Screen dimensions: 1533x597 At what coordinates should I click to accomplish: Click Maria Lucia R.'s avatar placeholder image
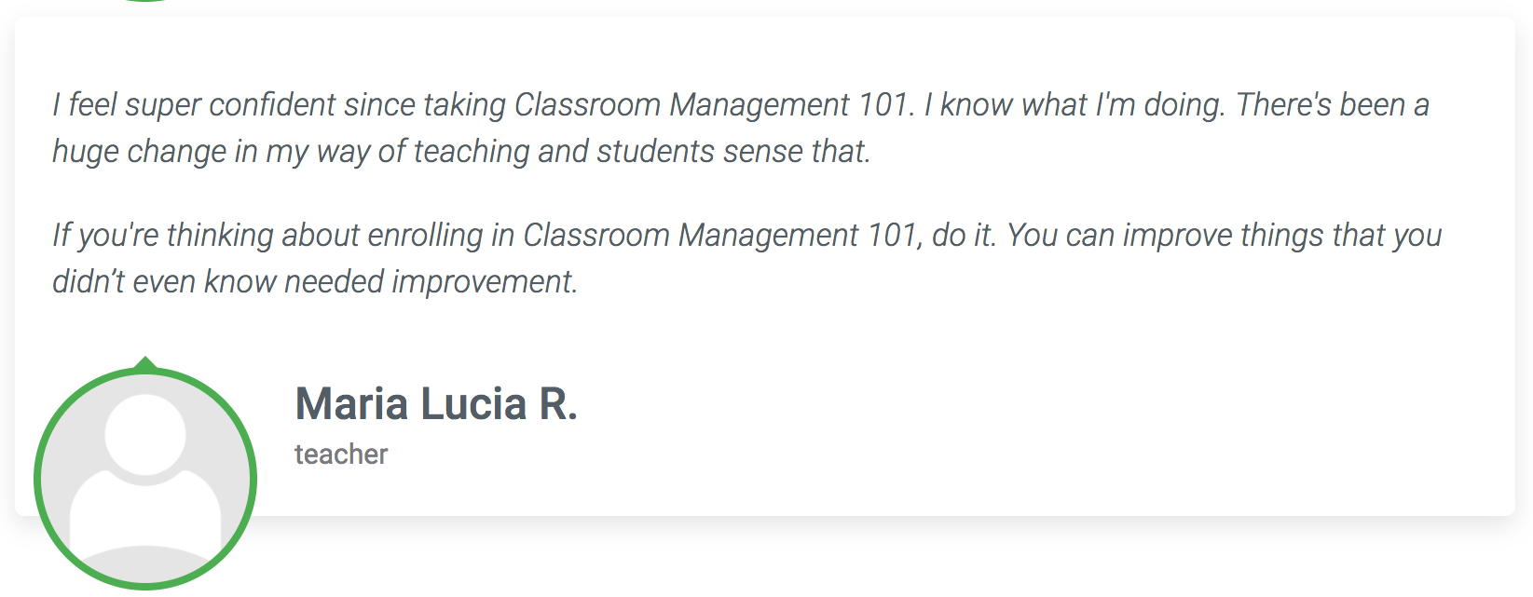[145, 479]
